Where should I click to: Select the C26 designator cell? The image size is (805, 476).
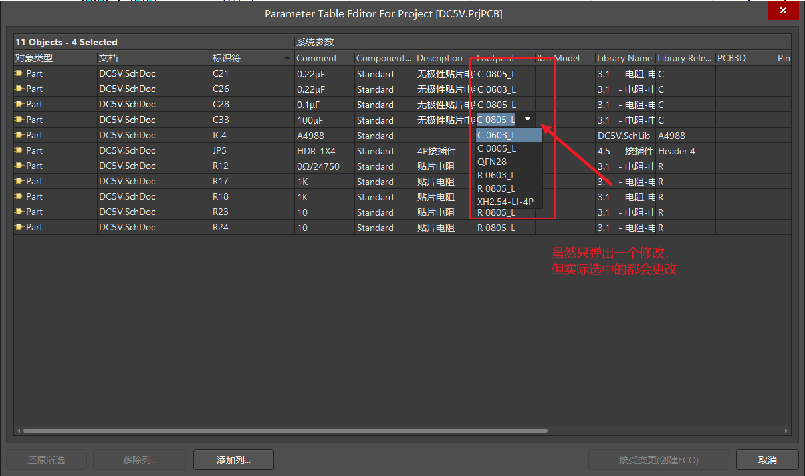click(253, 89)
